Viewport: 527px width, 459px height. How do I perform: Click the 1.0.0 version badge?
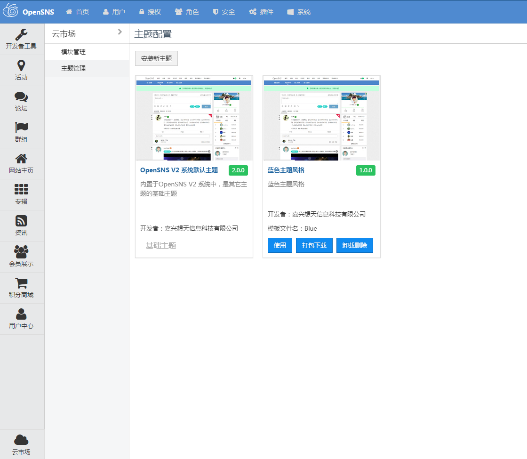pyautogui.click(x=366, y=170)
